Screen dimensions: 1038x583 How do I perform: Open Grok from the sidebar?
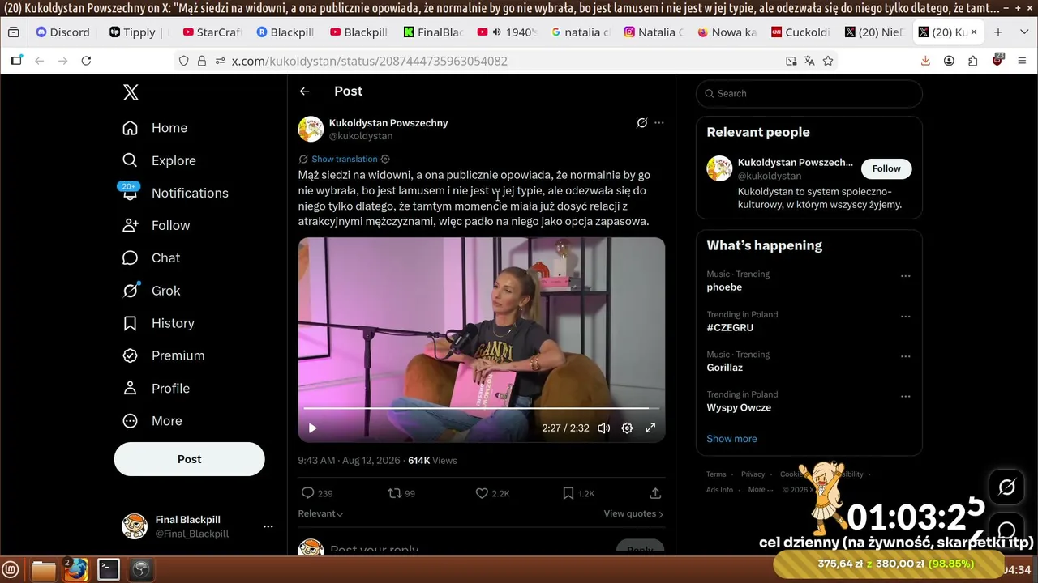[x=151, y=291]
